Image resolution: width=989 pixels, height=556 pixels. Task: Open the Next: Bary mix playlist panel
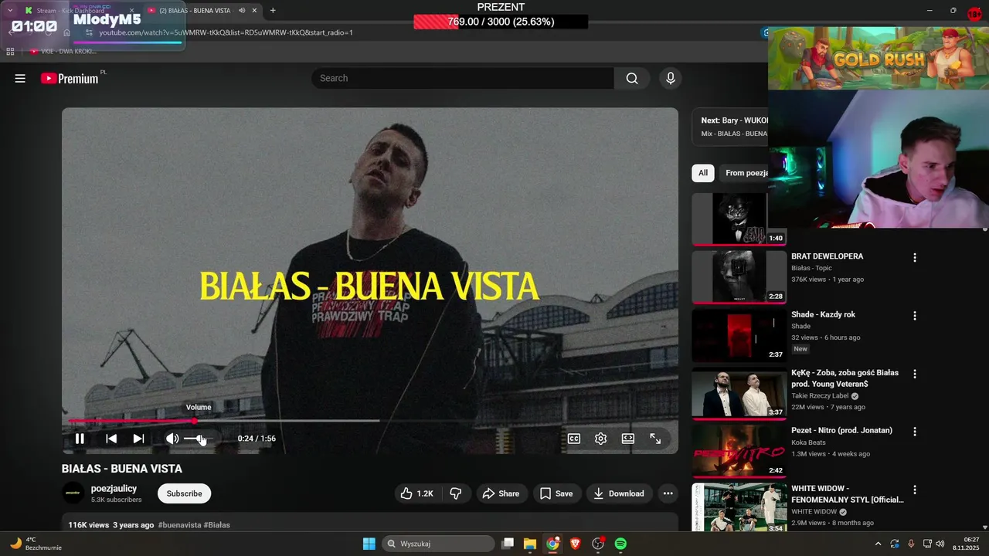(x=730, y=126)
